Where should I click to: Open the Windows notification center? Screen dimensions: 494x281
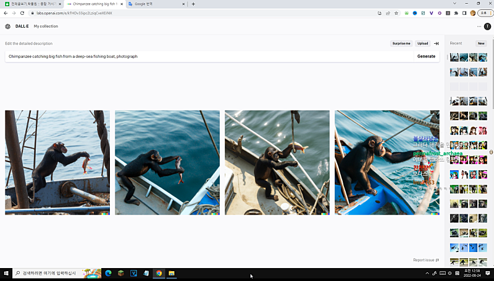[488, 273]
